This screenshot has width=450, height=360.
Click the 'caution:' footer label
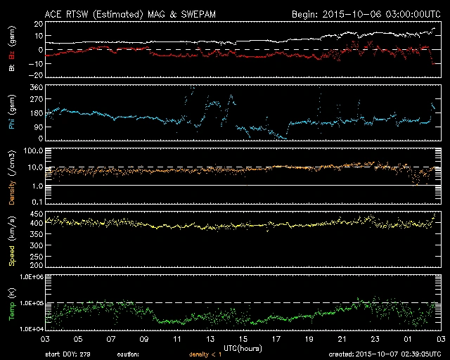tap(128, 354)
